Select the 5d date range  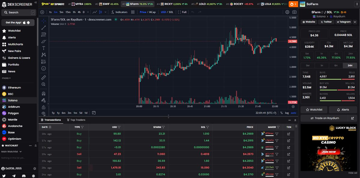80,113
